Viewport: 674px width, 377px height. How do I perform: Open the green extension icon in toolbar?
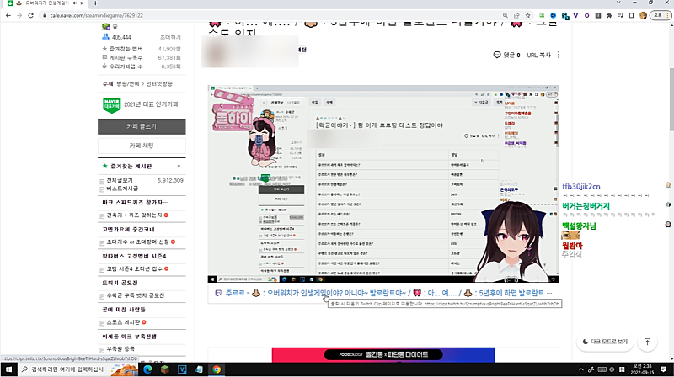coord(542,15)
